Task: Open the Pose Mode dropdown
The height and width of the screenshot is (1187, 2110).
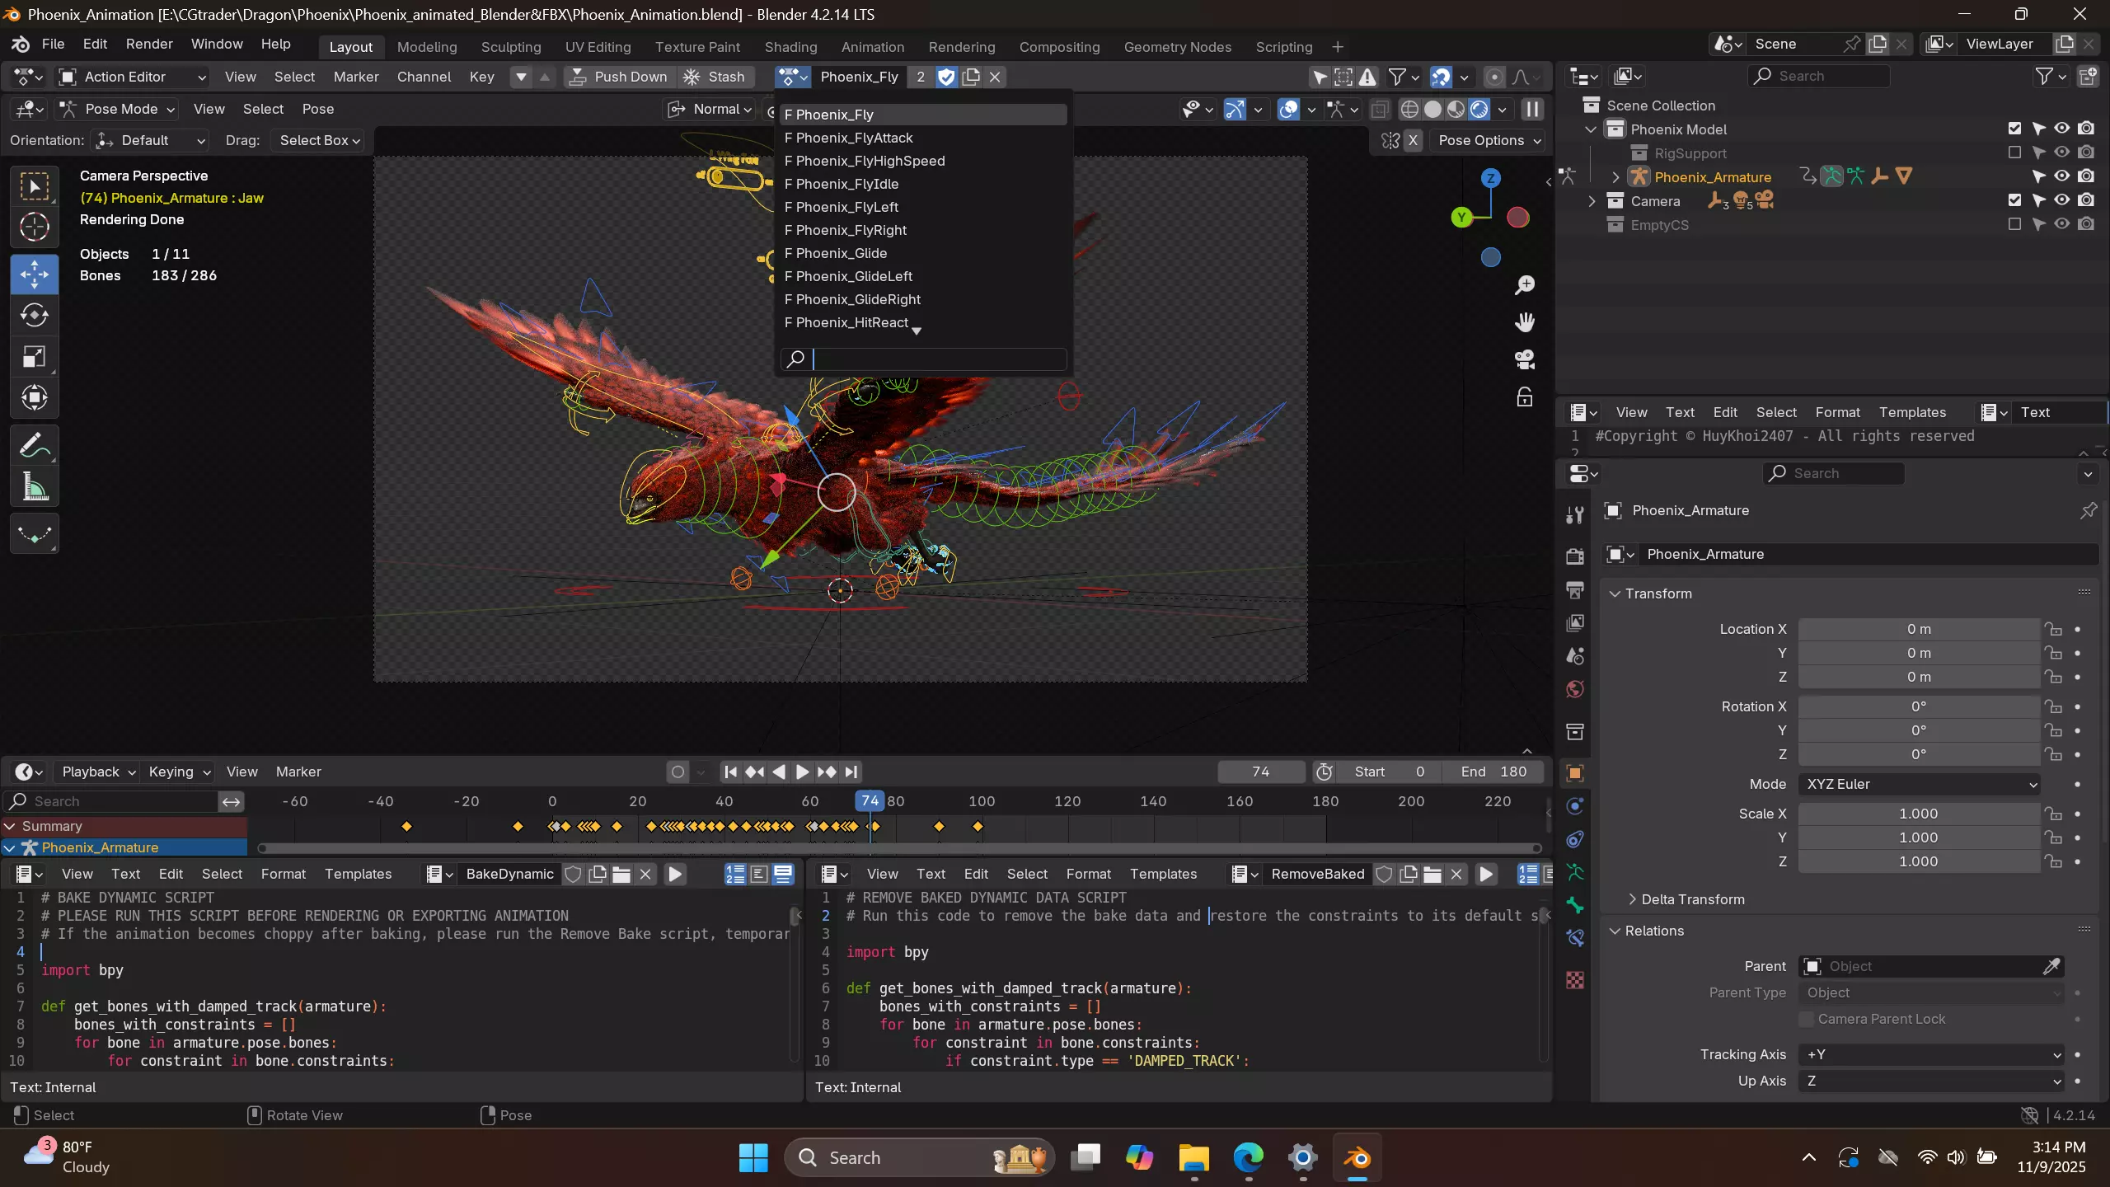Action: click(118, 109)
